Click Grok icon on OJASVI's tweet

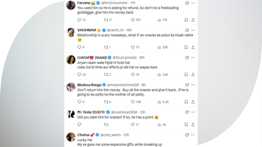coord(187,58)
